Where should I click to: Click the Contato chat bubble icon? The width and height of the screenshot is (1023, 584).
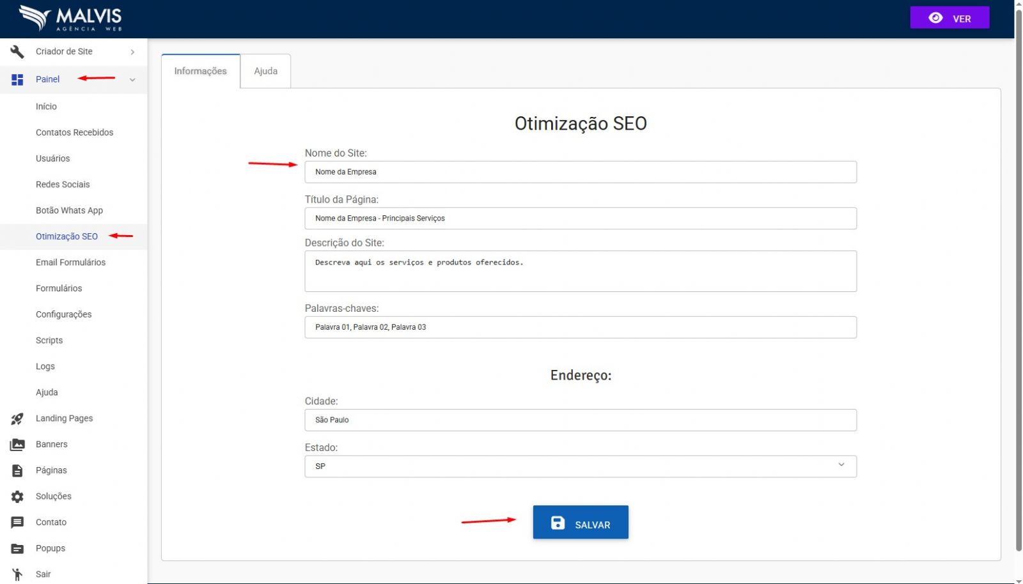17,523
